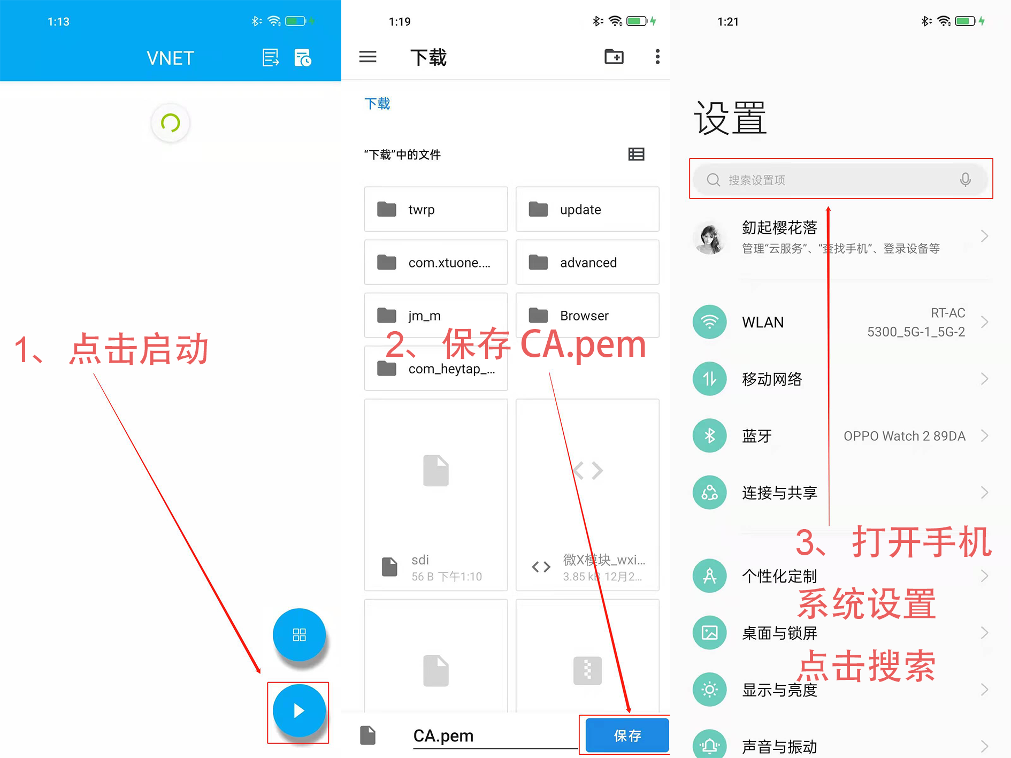Open 桌面与锁屏 settings icon
Viewport: 1011px width, 758px height.
point(709,633)
